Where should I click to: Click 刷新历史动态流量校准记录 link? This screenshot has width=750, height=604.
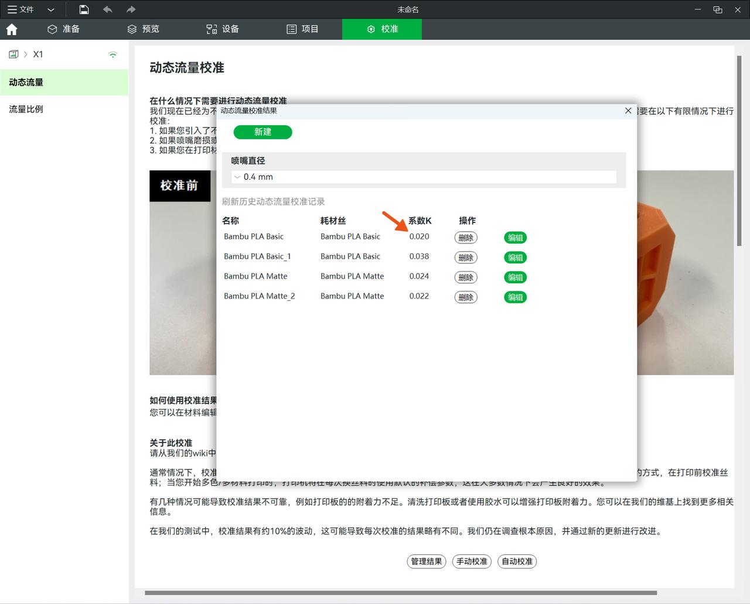coord(273,201)
